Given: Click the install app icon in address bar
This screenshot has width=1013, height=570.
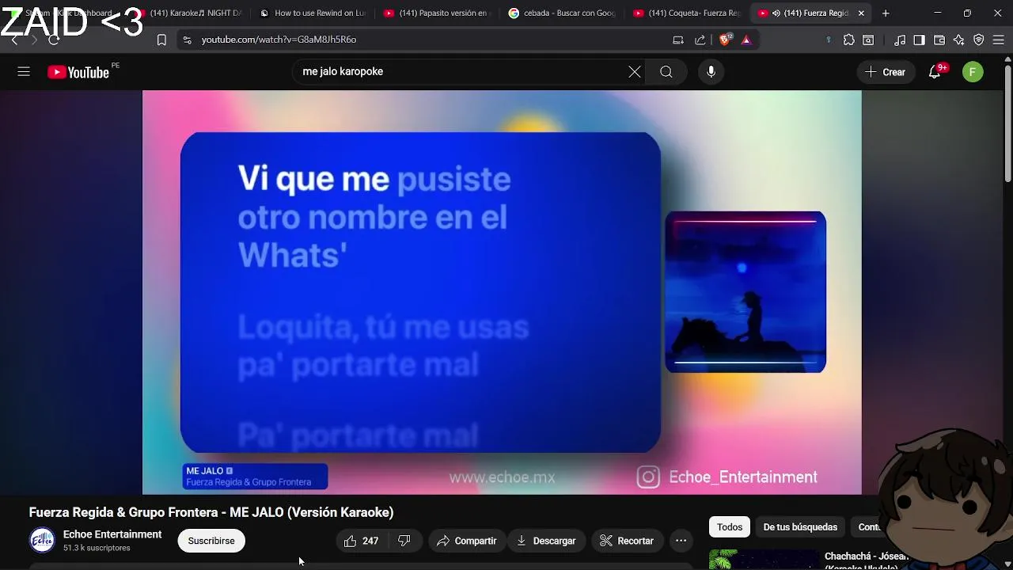Looking at the screenshot, I should [678, 40].
